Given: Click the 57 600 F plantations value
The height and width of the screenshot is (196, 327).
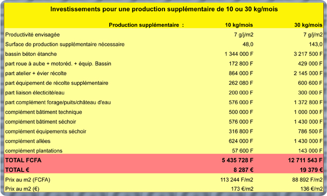Looking at the screenshot, I should [243, 150].
